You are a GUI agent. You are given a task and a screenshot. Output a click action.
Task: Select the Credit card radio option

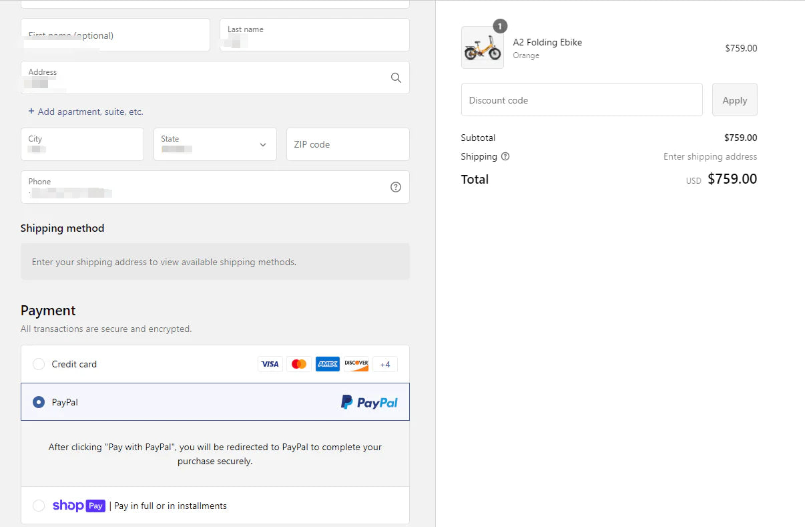39,364
